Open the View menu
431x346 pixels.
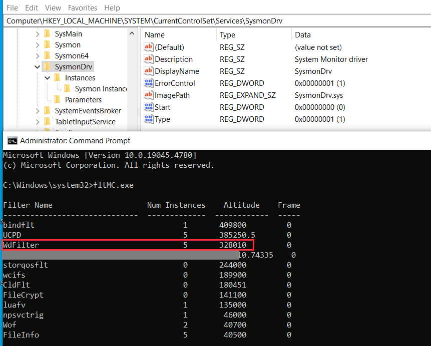coord(53,8)
